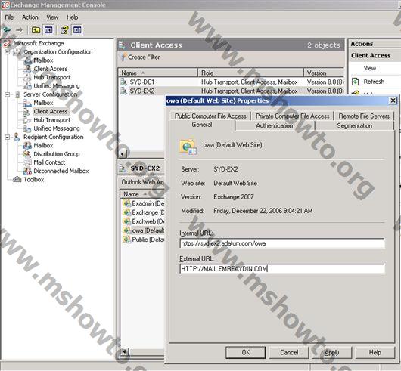Collapse the Organization Configuration node
Image resolution: width=401 pixels, height=371 pixels.
7,52
